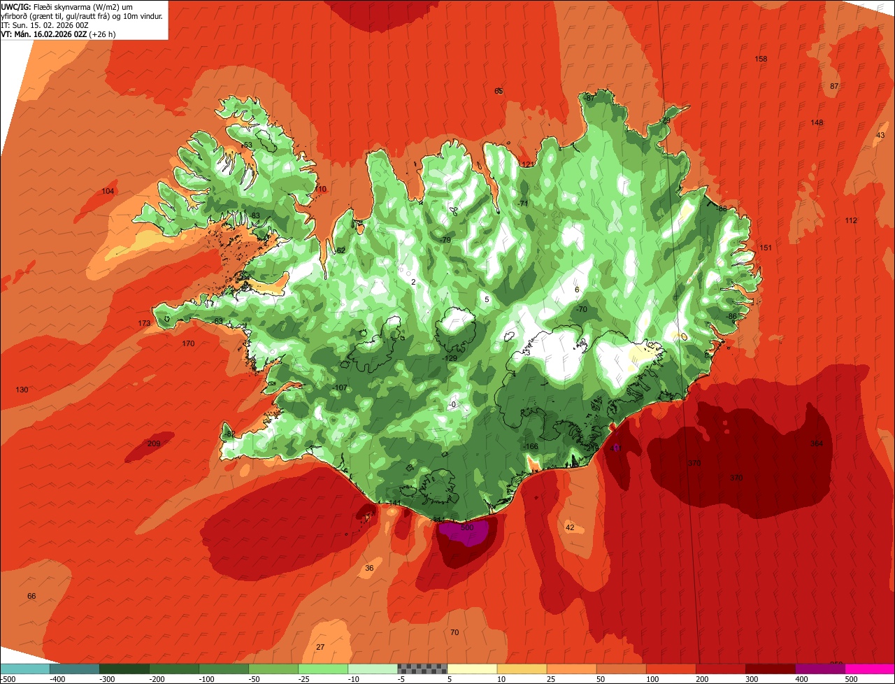Click the inland value -166 in the south

point(531,446)
